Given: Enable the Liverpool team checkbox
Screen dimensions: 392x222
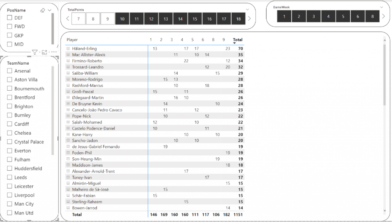Looking at the screenshot, I should (x=10, y=195).
